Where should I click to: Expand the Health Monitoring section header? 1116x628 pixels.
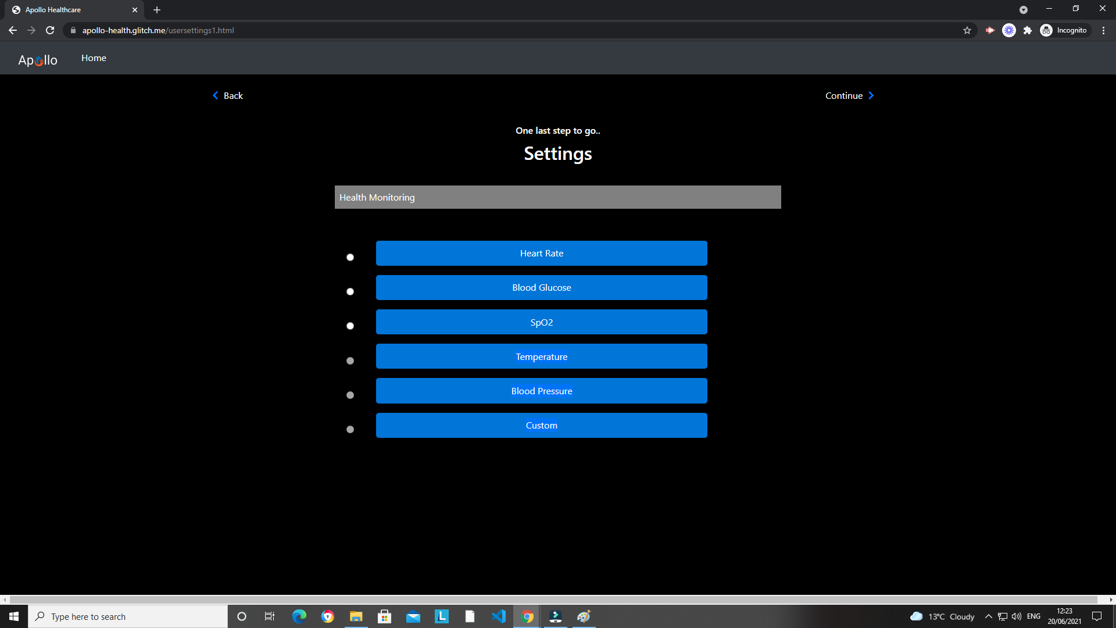(x=557, y=197)
